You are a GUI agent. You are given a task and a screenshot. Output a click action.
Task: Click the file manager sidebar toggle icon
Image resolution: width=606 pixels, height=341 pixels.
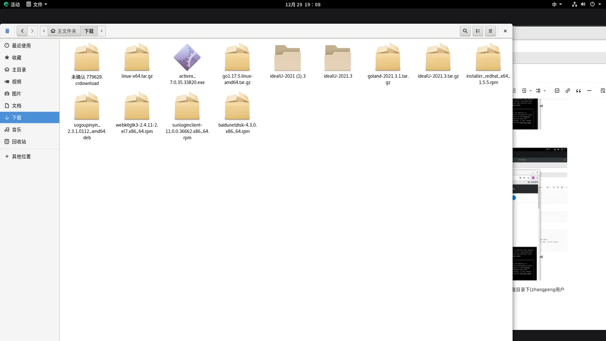(x=7, y=31)
